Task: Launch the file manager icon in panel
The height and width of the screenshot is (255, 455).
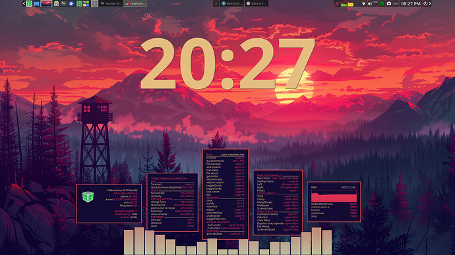Action: coord(56,4)
